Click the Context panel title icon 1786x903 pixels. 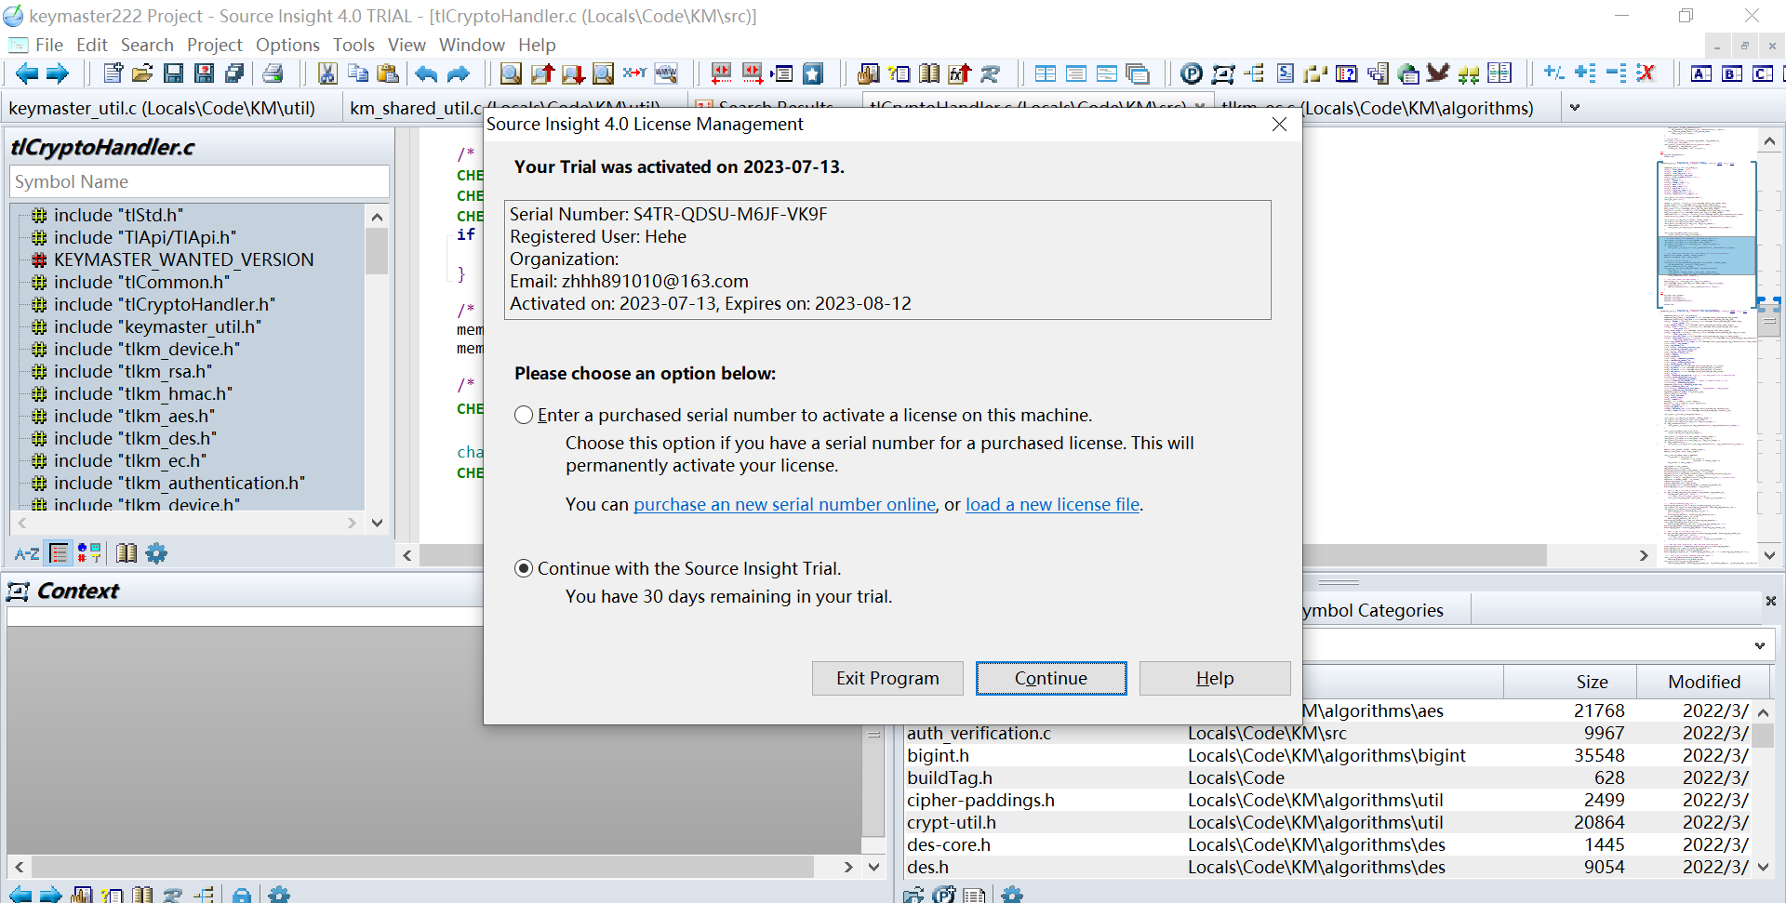pos(18,591)
